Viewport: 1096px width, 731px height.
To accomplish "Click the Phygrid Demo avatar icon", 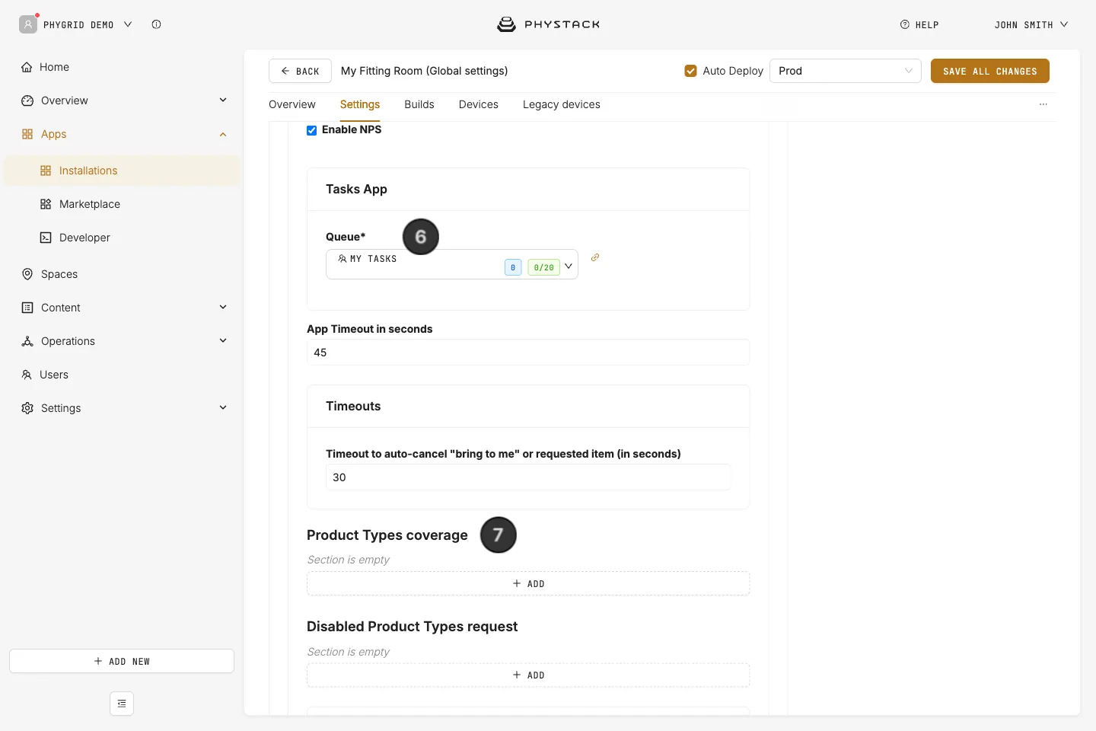I will click(x=28, y=24).
